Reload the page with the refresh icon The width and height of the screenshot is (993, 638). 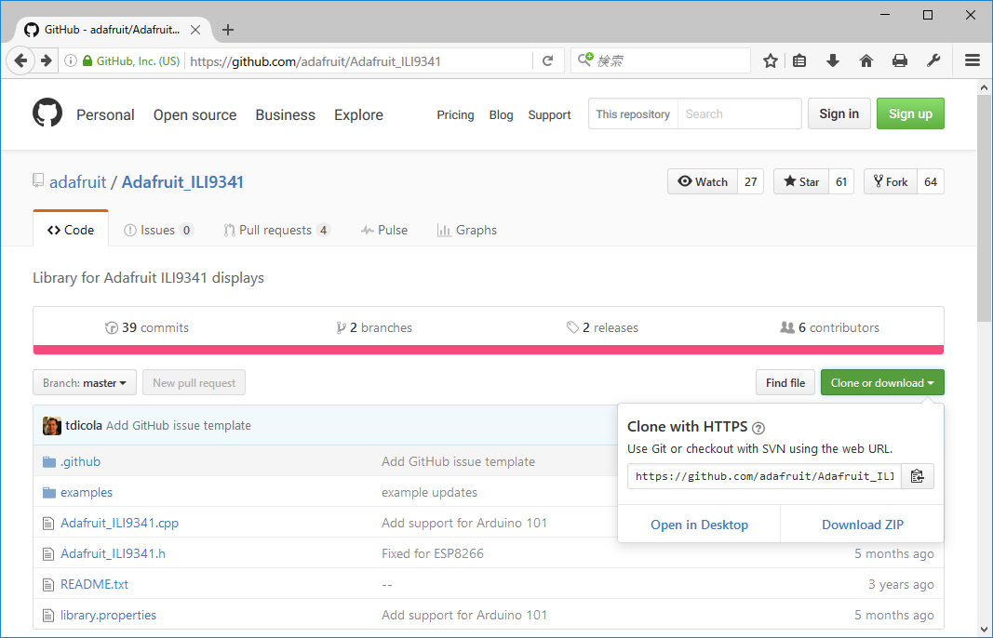(548, 60)
